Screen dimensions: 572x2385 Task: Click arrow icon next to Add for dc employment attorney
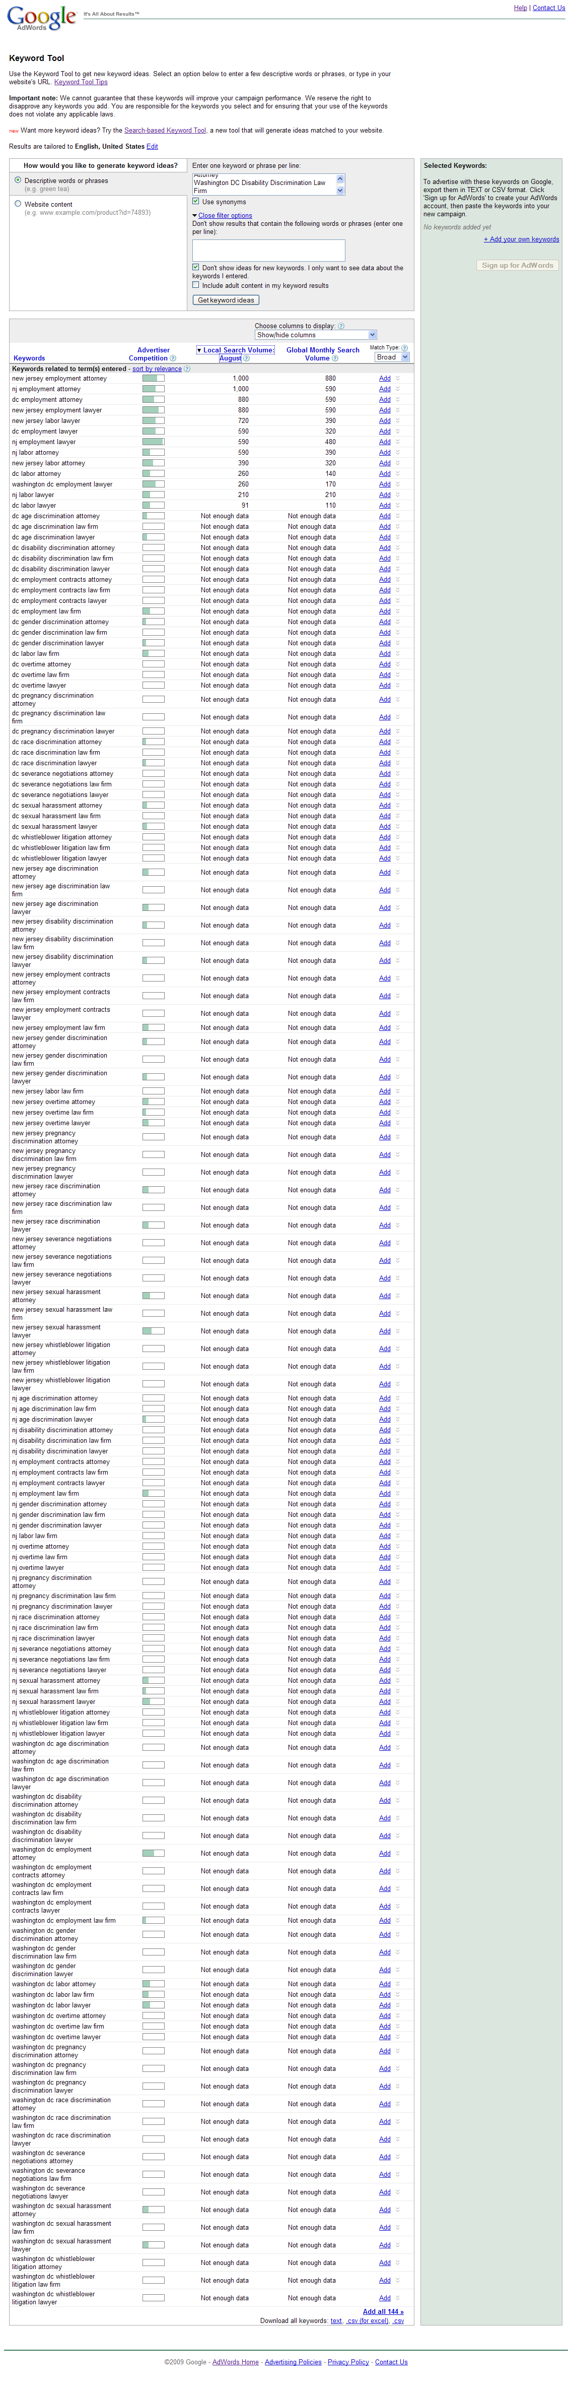pos(397,400)
